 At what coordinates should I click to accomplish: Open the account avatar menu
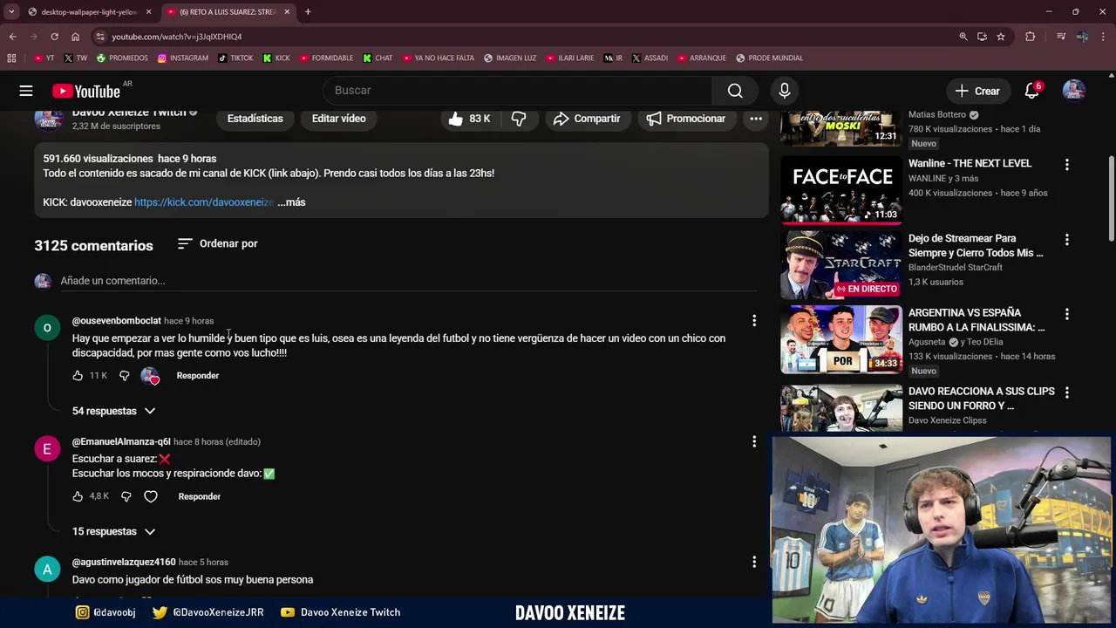pyautogui.click(x=1074, y=91)
